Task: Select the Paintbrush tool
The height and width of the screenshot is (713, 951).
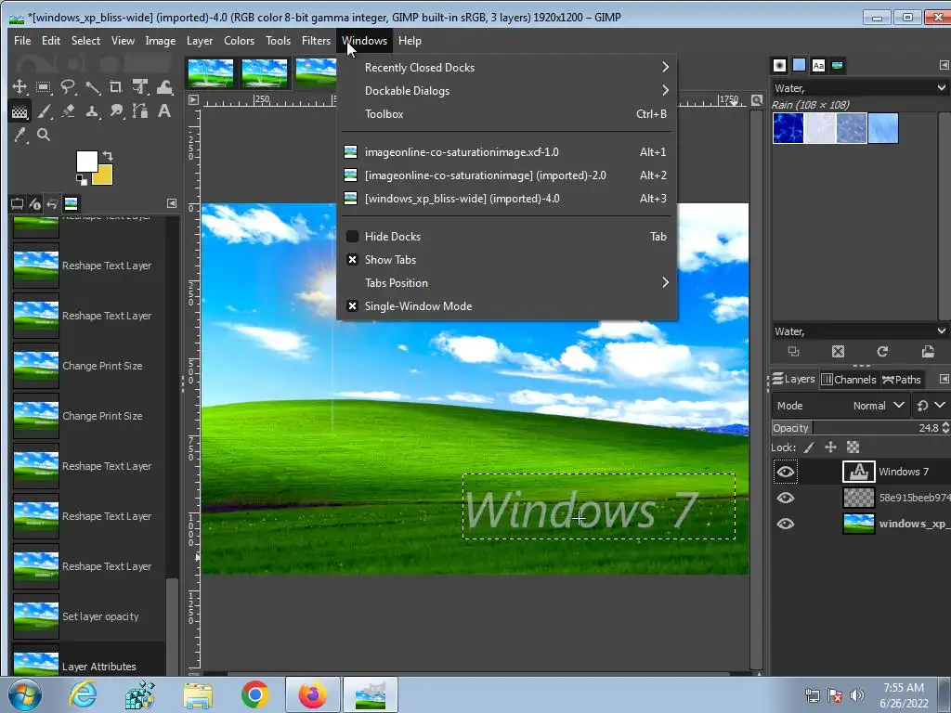Action: click(43, 111)
